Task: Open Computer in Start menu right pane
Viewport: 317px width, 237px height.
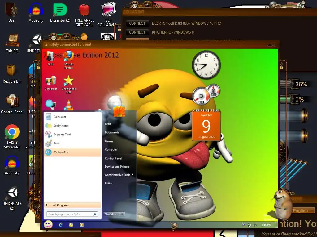Action: click(x=111, y=150)
